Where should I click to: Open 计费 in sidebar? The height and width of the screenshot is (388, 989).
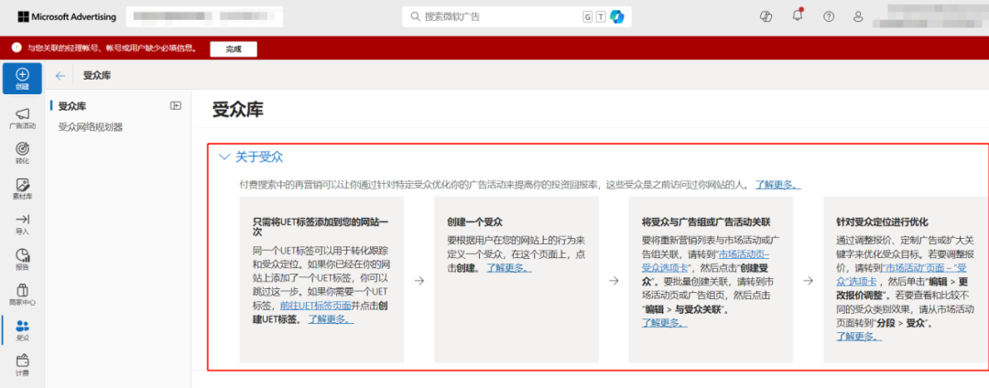tap(22, 365)
